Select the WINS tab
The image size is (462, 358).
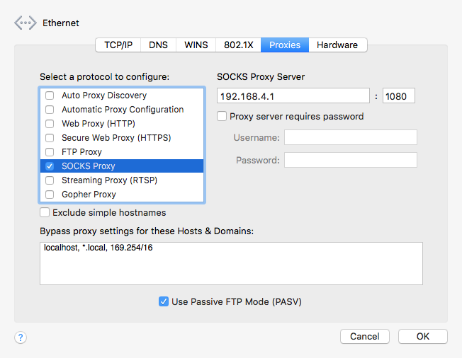(x=196, y=45)
